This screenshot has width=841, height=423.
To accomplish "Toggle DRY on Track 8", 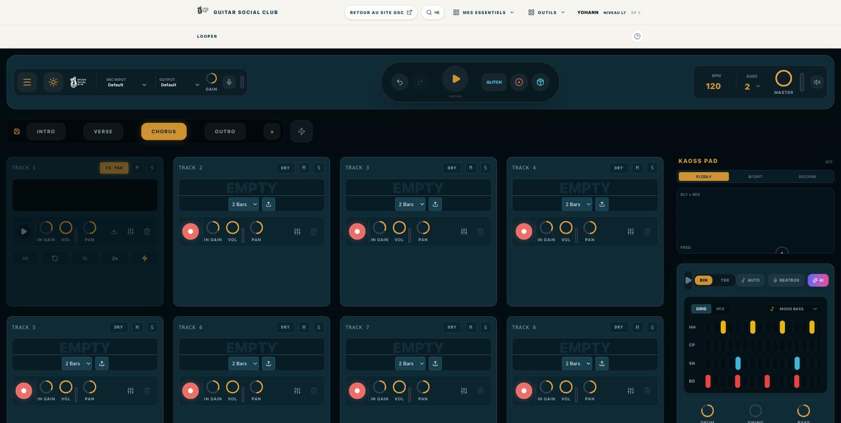I will tap(619, 327).
